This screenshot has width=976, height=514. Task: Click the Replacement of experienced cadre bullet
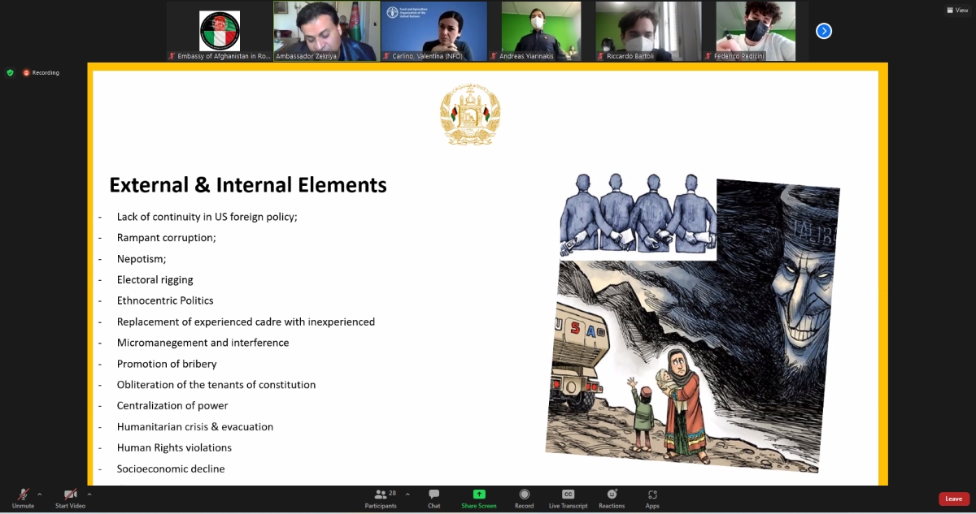coord(246,322)
